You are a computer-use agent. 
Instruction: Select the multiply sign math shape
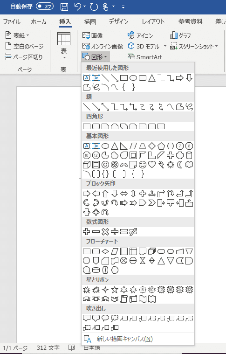point(105,232)
